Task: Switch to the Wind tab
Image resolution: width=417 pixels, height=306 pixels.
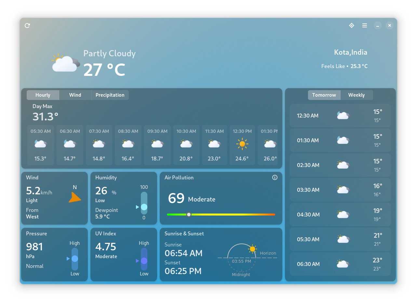Action: (75, 95)
